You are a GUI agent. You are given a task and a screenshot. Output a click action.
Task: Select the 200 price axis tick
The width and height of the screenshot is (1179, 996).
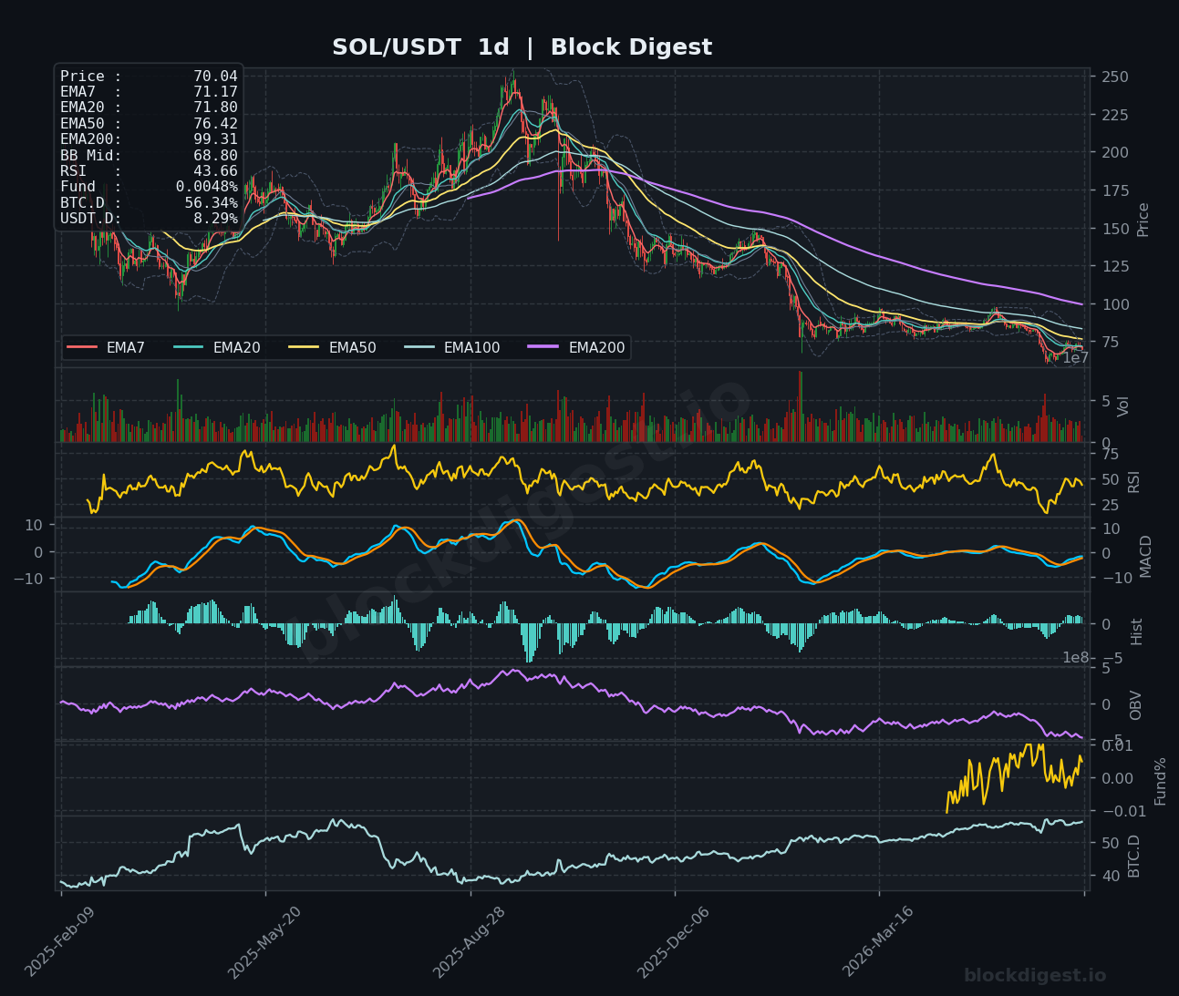(x=1115, y=152)
